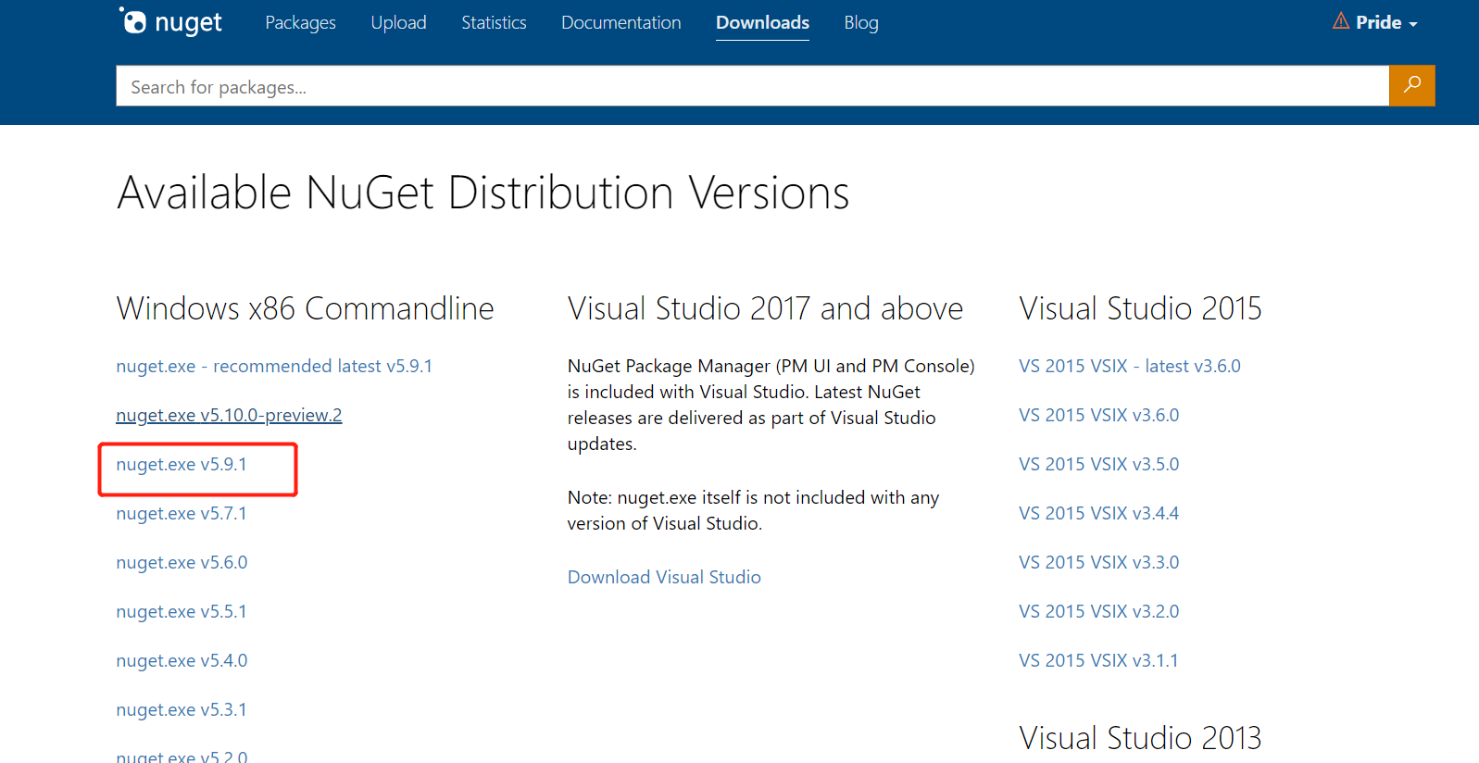Image resolution: width=1479 pixels, height=763 pixels.
Task: Go to the Upload page
Action: tap(398, 22)
